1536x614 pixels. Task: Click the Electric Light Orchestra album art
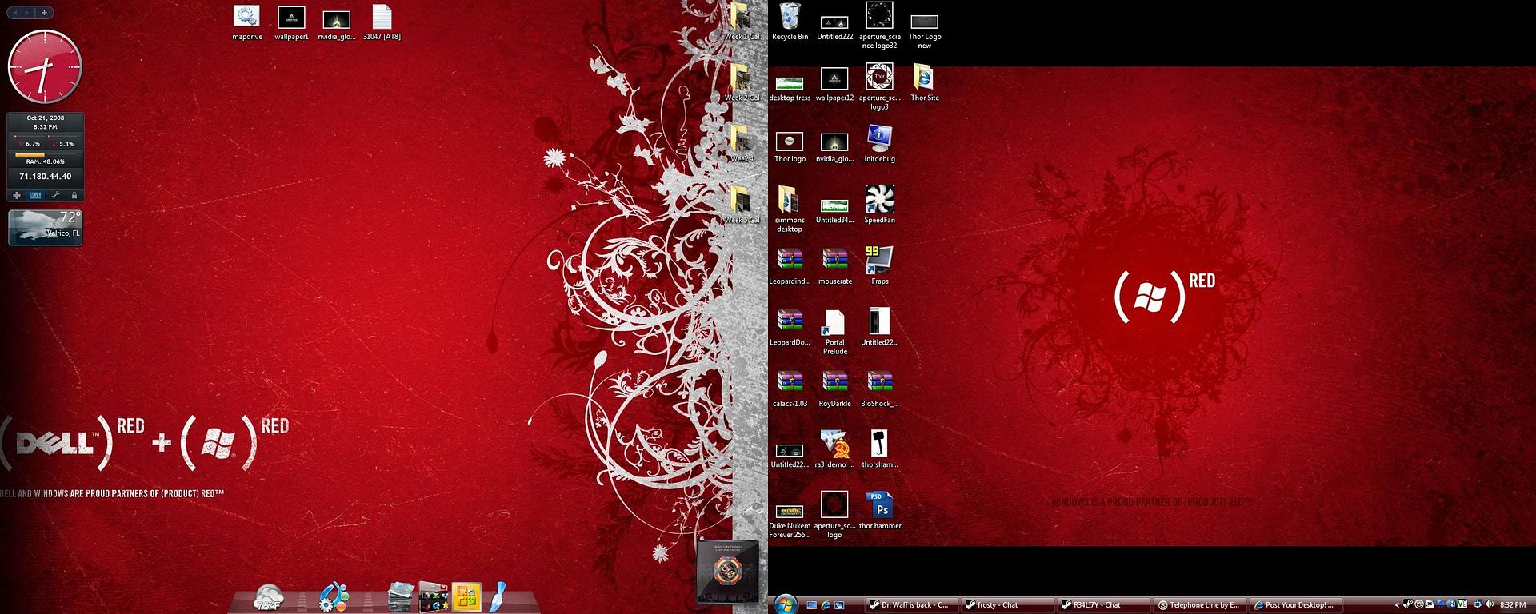tap(727, 571)
